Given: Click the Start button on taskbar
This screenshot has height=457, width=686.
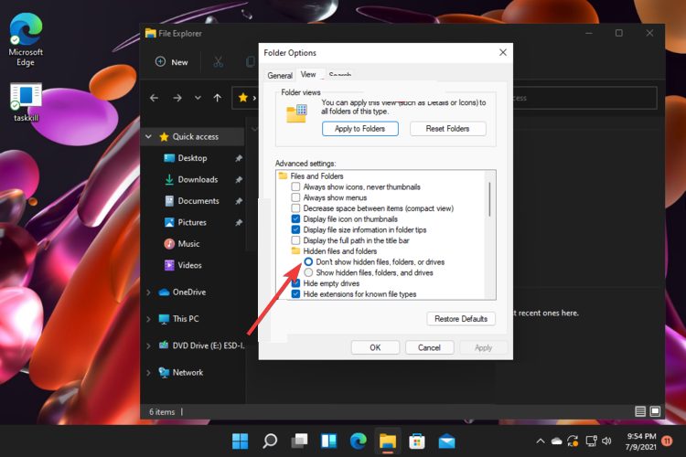Looking at the screenshot, I should click(240, 441).
